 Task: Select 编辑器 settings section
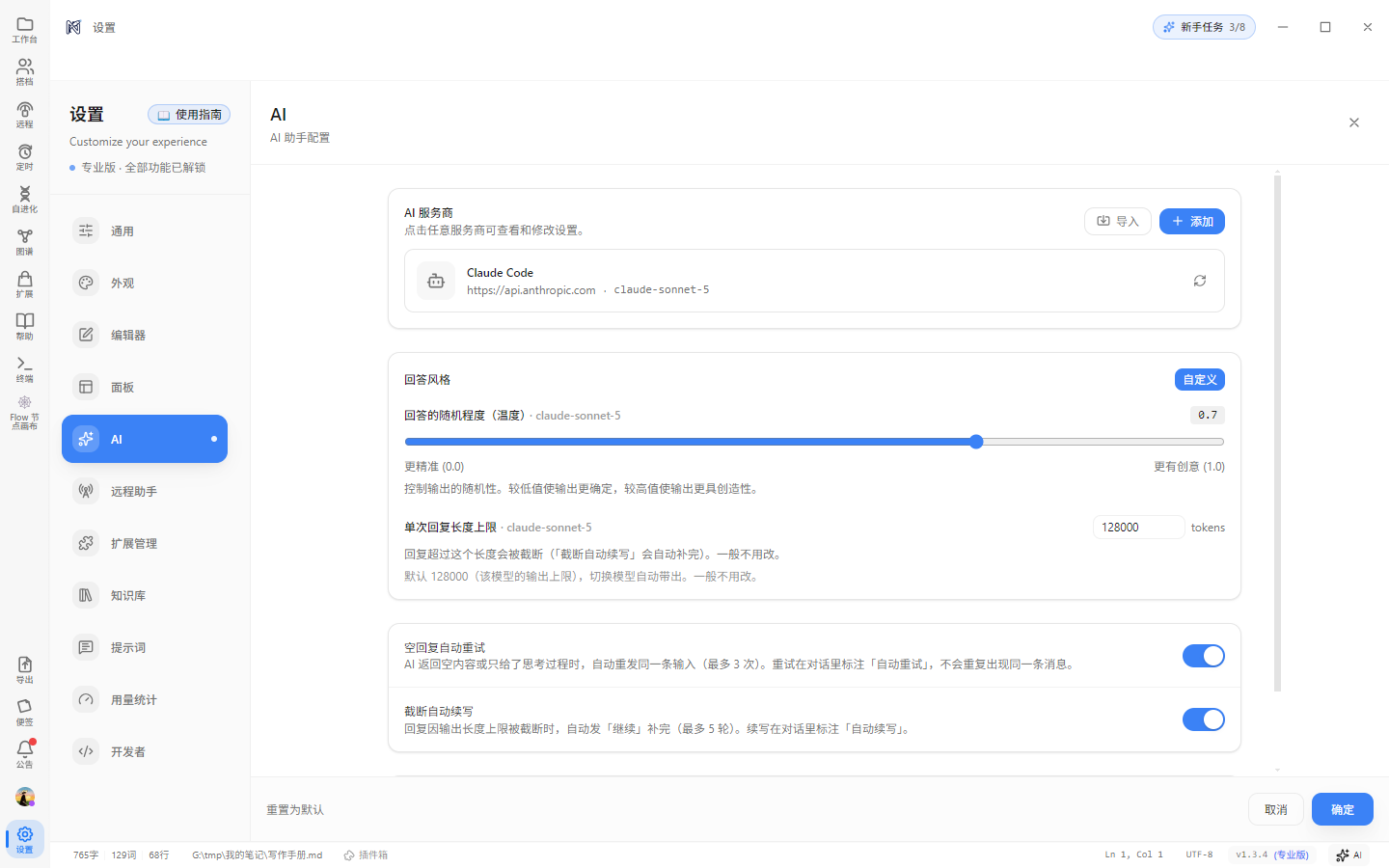[145, 335]
